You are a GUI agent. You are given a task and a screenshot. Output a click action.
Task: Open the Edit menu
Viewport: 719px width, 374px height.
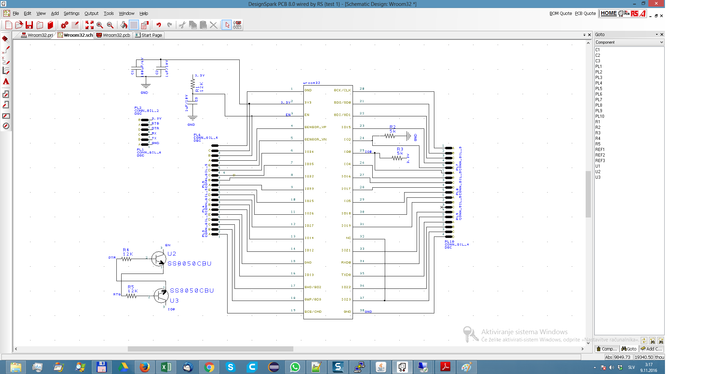[28, 14]
